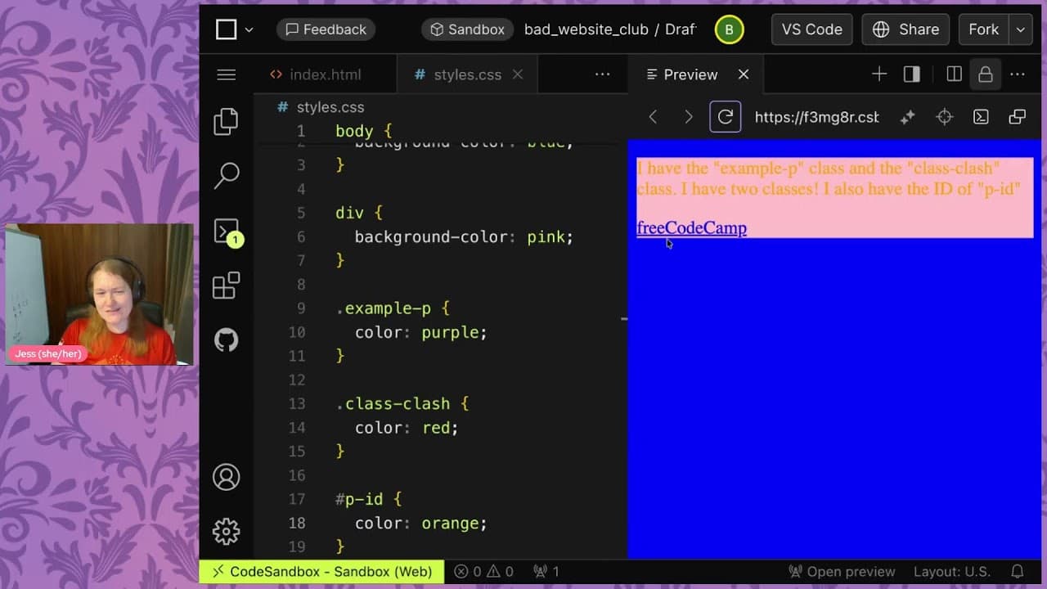Click Open preview in status bar
This screenshot has height=589, width=1047.
842,572
